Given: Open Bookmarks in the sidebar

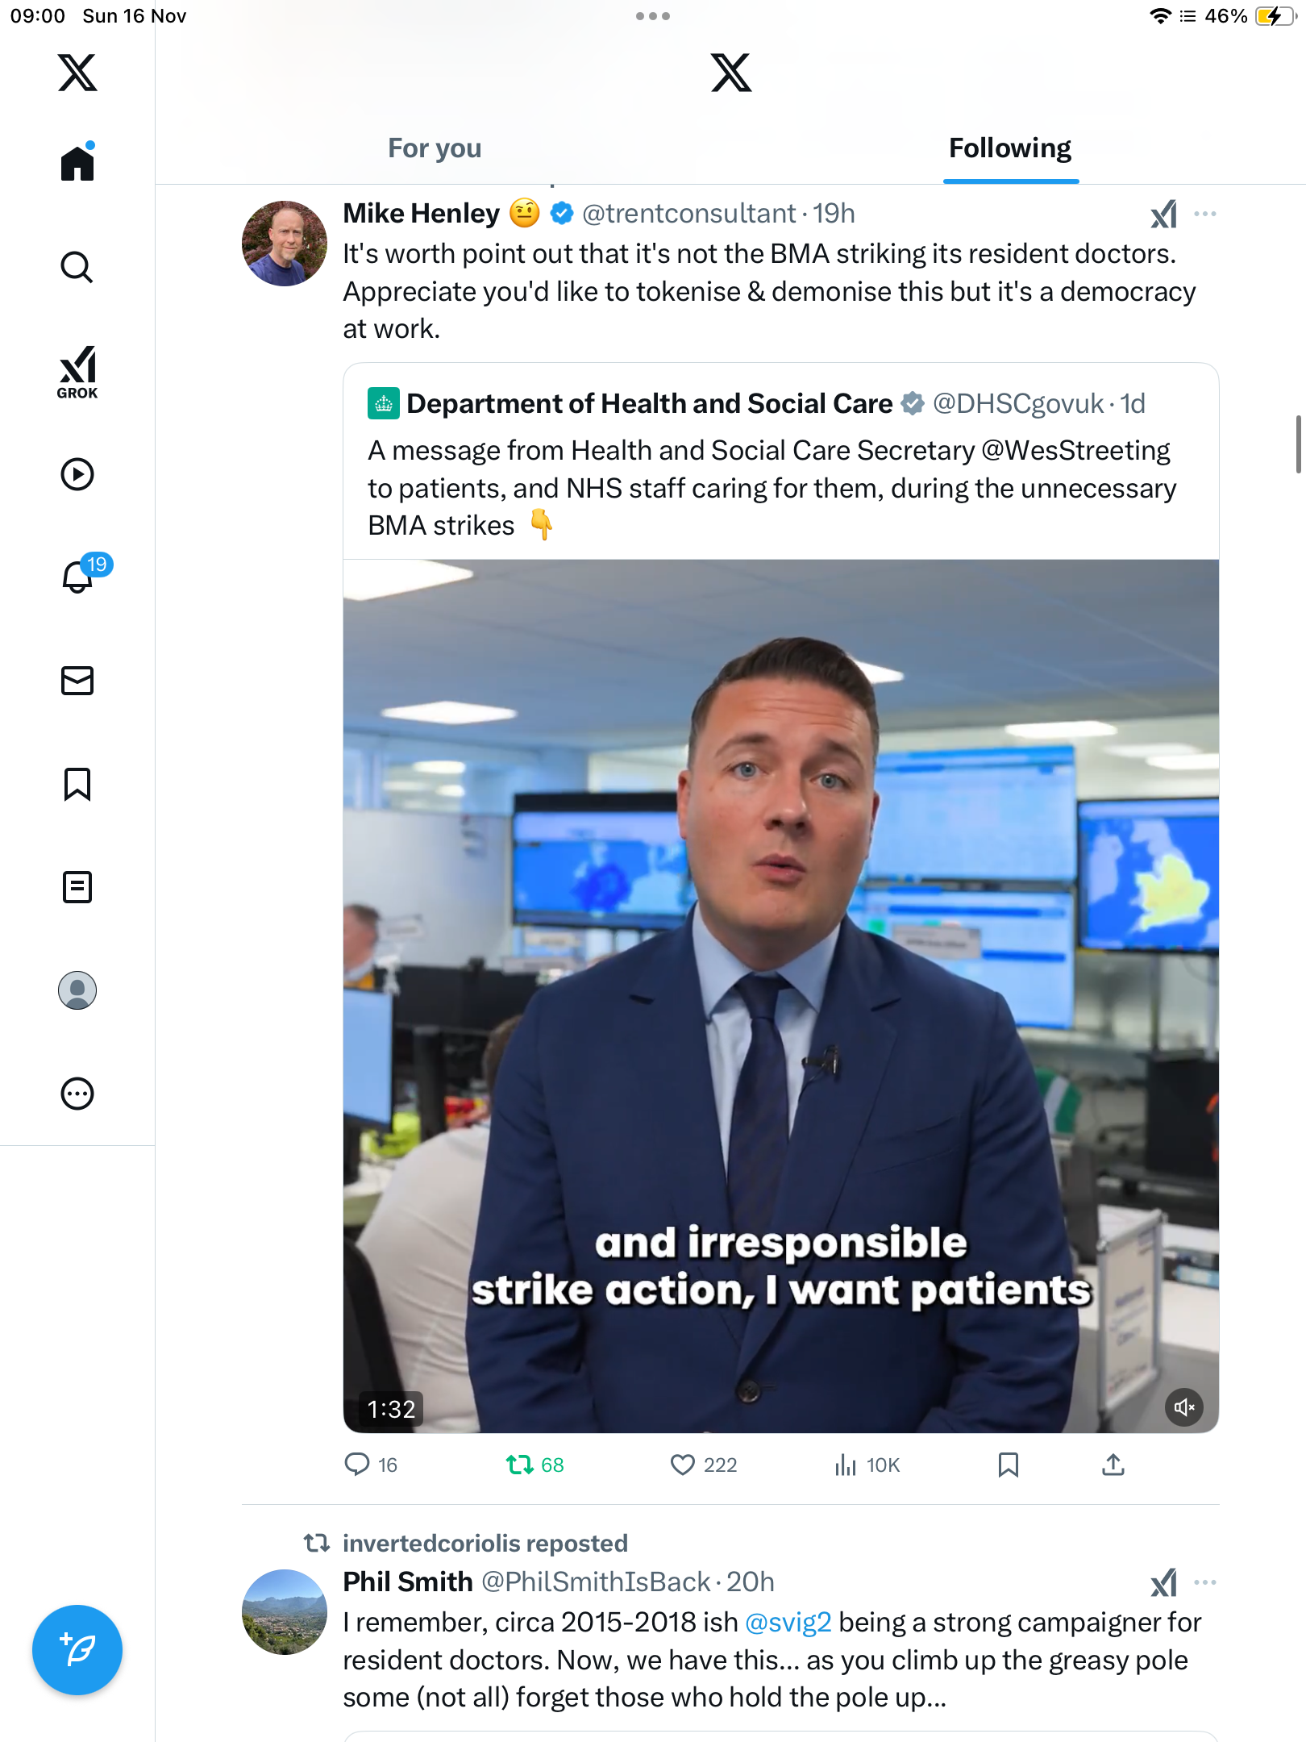Looking at the screenshot, I should coord(77,784).
